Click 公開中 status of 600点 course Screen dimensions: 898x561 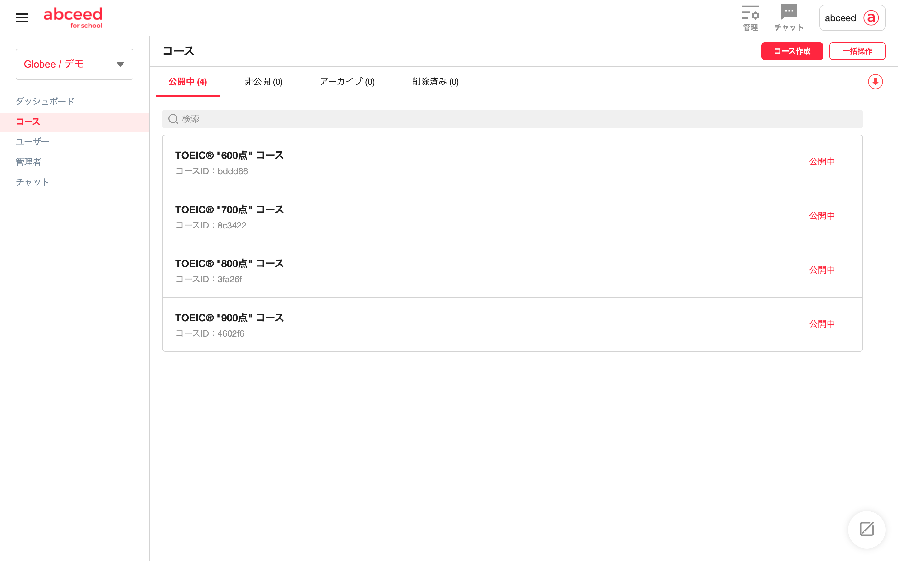coord(822,162)
